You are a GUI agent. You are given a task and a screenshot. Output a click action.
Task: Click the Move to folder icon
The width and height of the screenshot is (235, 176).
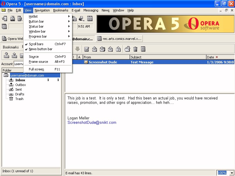click(127, 49)
